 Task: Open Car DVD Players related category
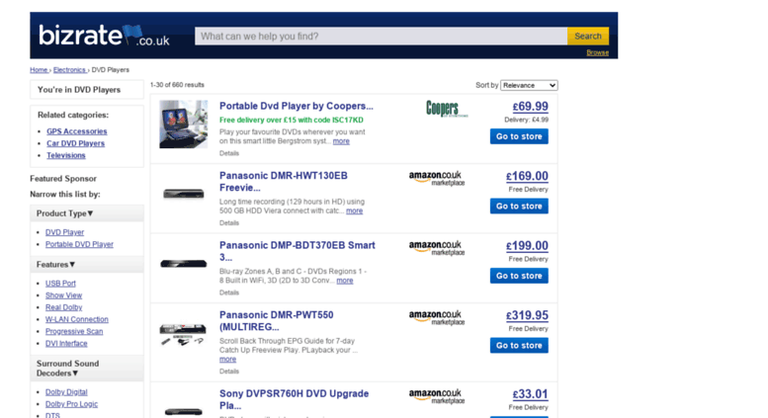tap(75, 143)
